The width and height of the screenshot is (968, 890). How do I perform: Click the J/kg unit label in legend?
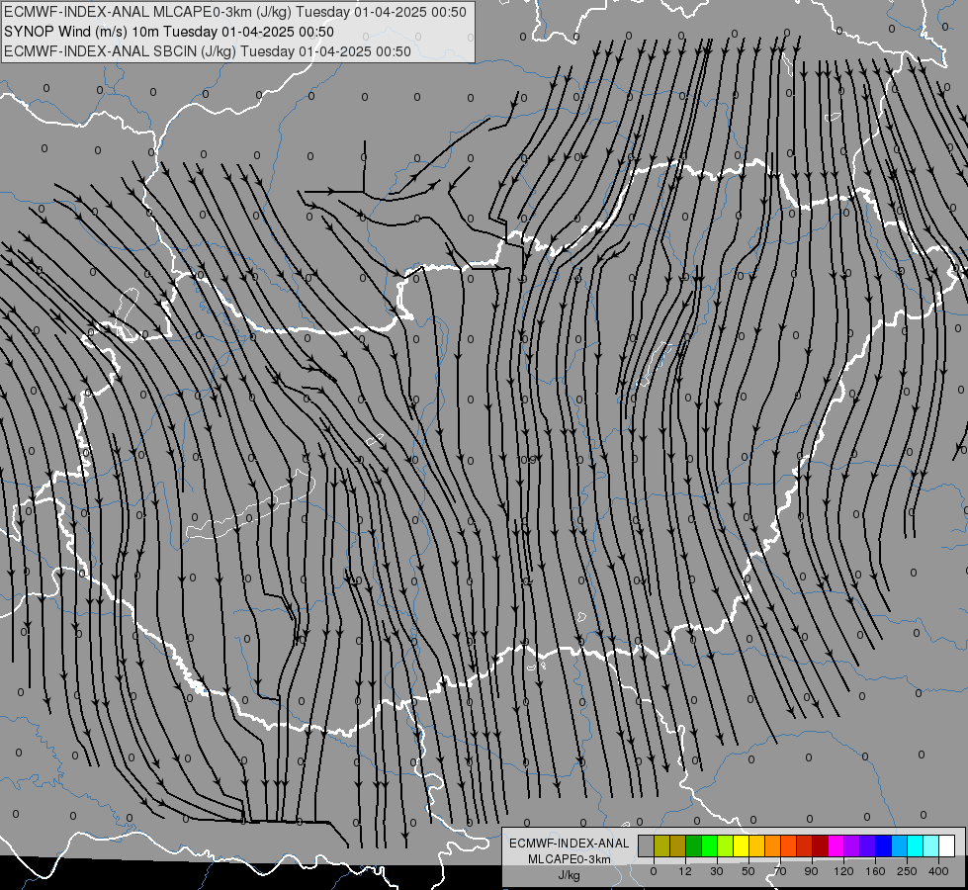click(x=569, y=875)
